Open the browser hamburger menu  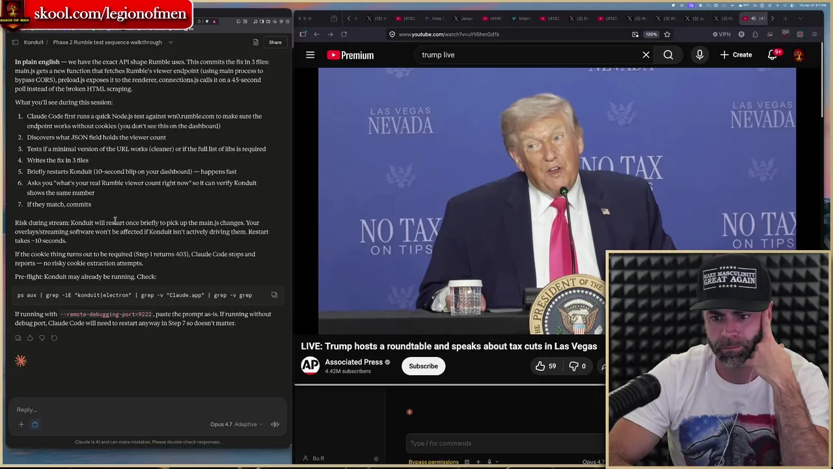pyautogui.click(x=814, y=34)
